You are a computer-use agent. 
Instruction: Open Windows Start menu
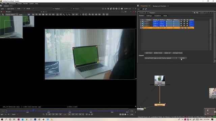point(2,120)
